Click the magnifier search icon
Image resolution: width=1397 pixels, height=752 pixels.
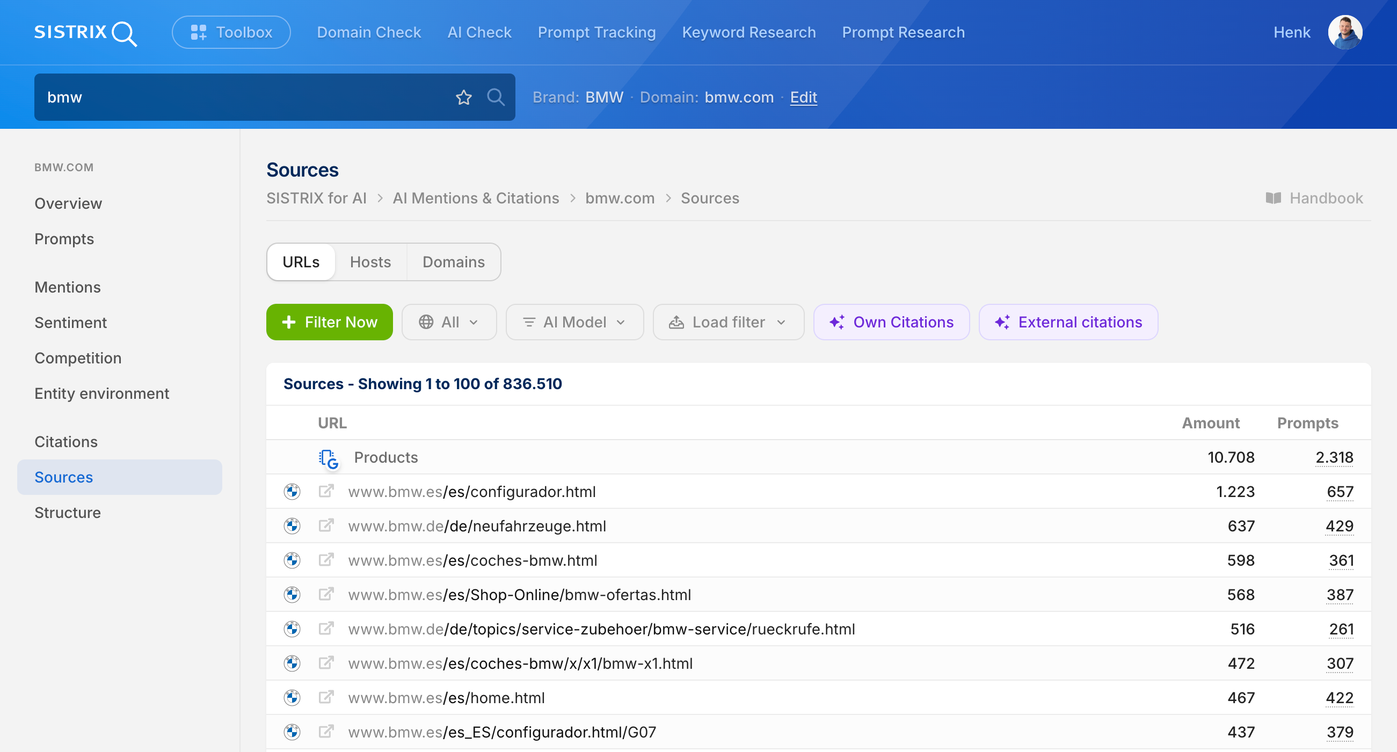click(x=496, y=97)
